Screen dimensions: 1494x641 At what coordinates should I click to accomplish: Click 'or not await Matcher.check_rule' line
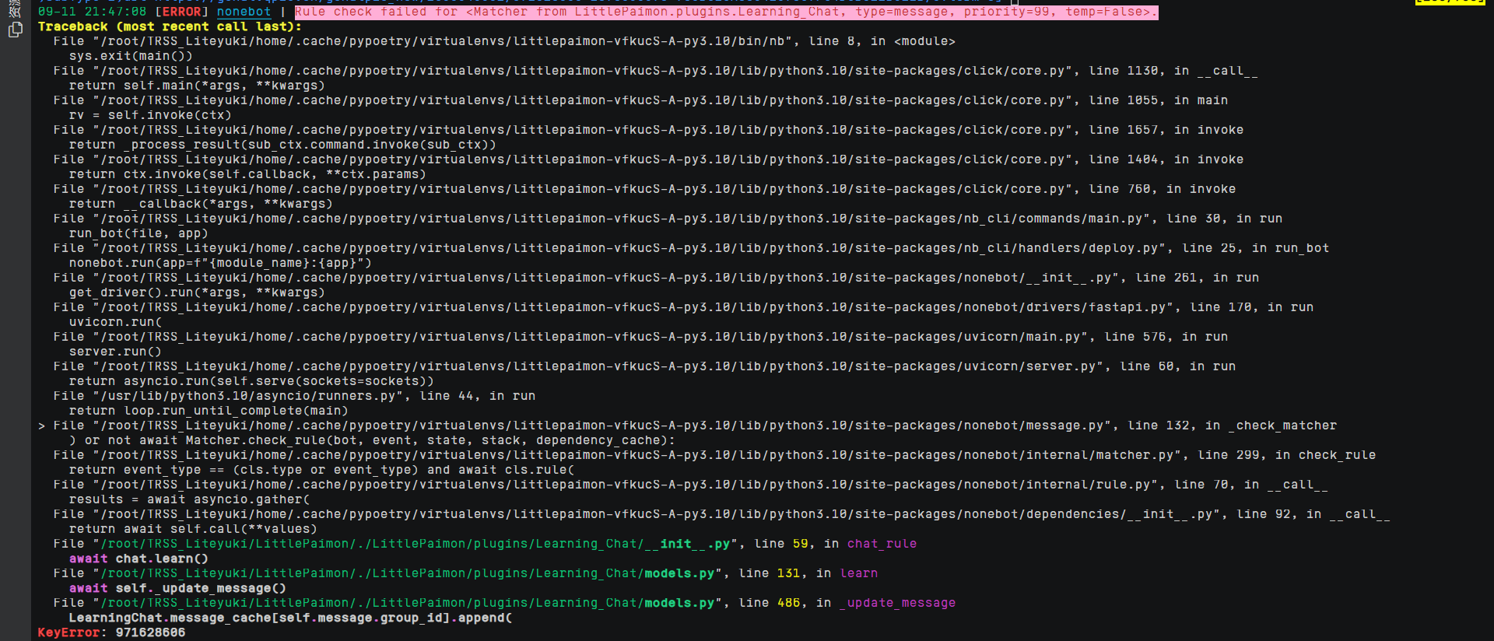pyautogui.click(x=372, y=440)
